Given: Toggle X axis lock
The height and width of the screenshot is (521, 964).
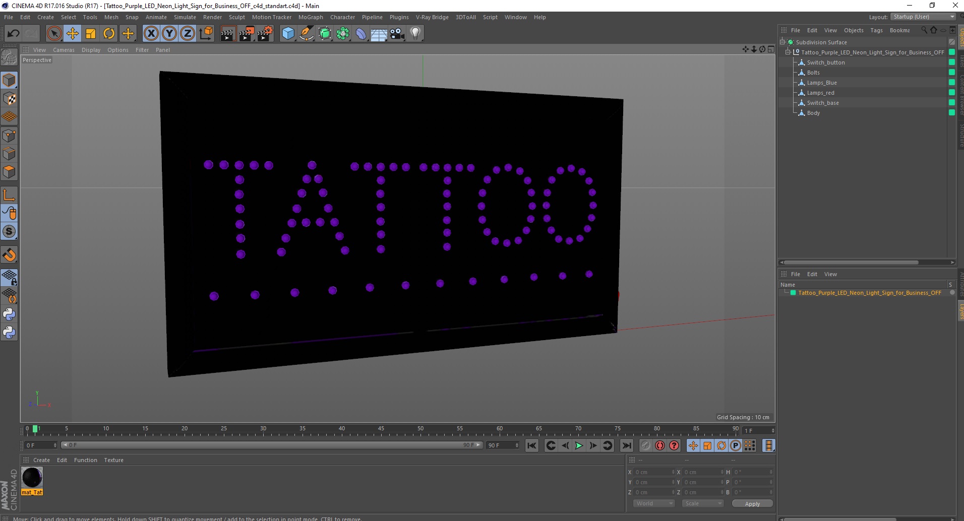Looking at the screenshot, I should click(x=151, y=34).
